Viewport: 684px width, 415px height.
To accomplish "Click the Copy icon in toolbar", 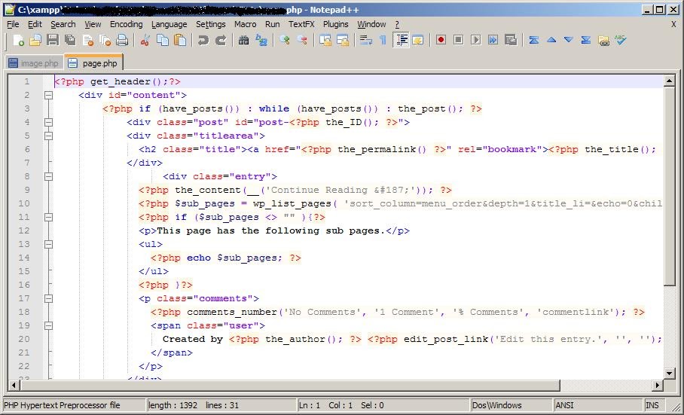I will [x=162, y=40].
